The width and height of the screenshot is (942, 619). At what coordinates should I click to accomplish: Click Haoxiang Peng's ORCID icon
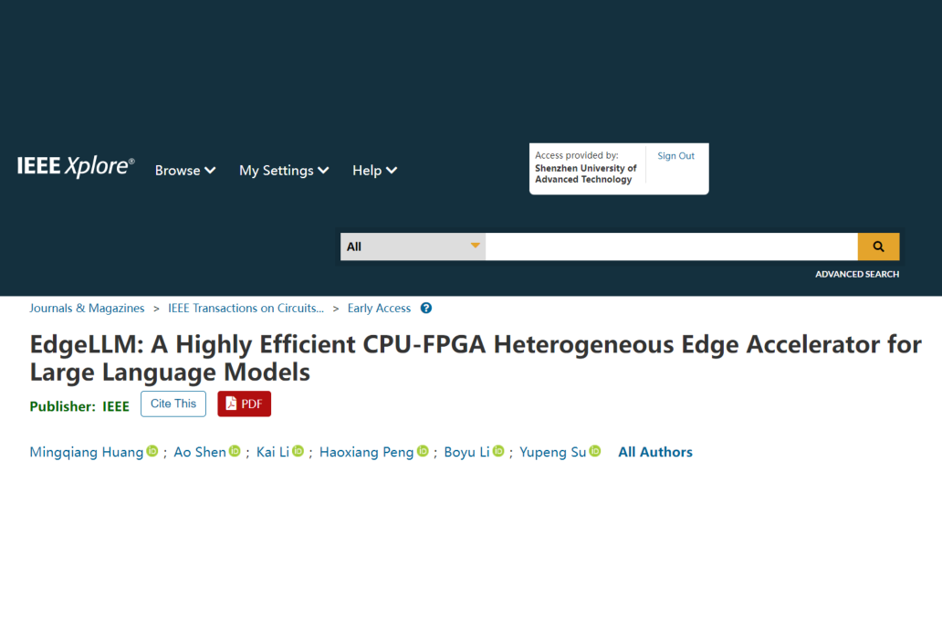click(x=423, y=451)
